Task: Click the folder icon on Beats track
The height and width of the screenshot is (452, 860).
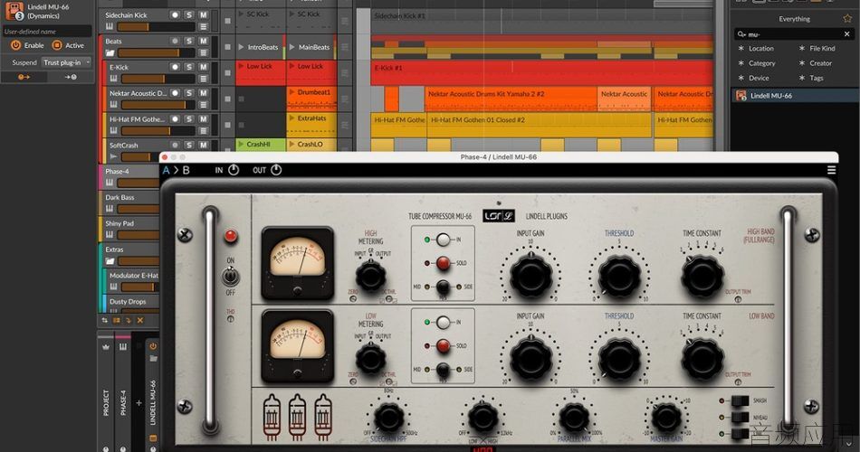Action: click(110, 52)
